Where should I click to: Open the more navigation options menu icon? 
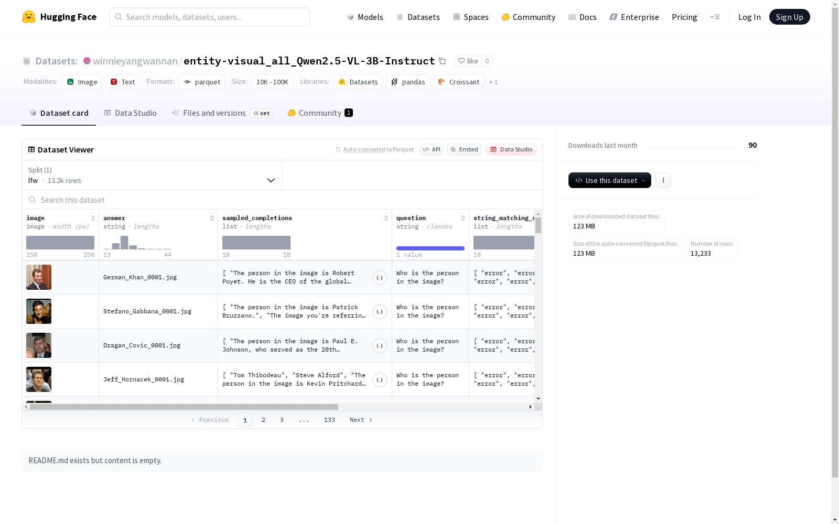click(x=715, y=17)
